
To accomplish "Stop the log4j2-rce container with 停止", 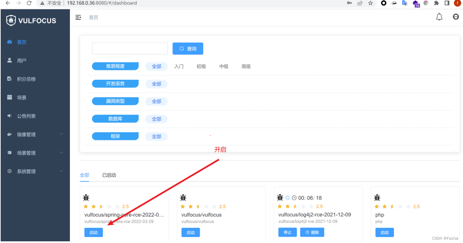I will pos(288,232).
